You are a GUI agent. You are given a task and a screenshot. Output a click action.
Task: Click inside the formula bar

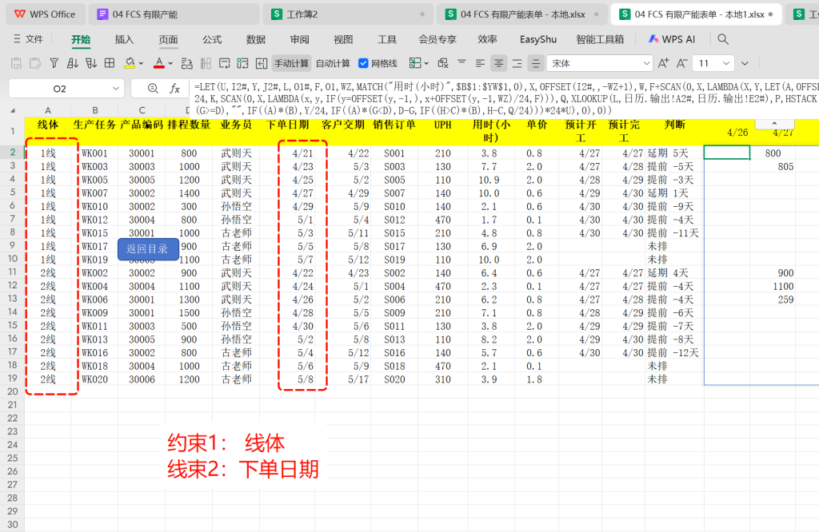tap(505, 98)
